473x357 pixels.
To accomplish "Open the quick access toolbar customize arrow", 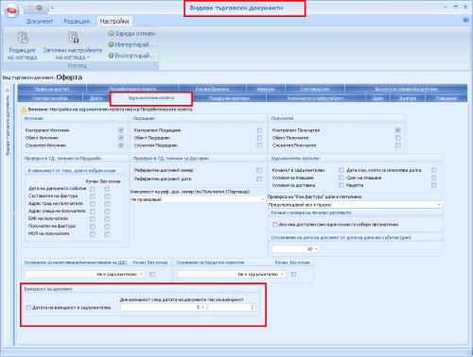I will point(52,8).
